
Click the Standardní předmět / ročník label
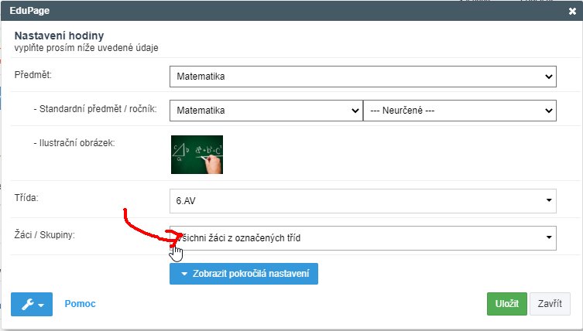click(x=95, y=110)
